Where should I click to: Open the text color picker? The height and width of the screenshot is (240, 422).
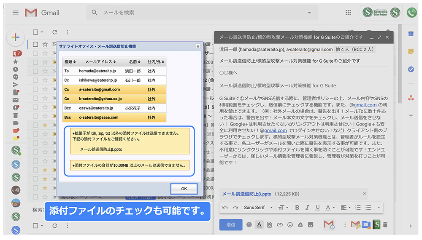(330, 208)
